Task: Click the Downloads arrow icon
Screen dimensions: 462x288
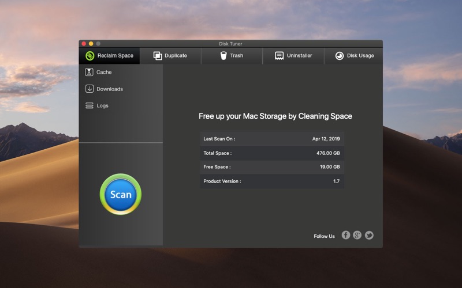Action: click(x=90, y=89)
